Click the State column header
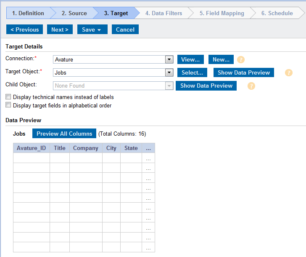Screen dimensions: 306x257 pos(131,148)
